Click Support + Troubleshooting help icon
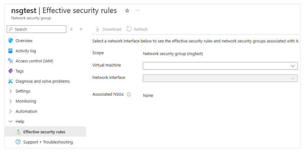 tap(18, 142)
